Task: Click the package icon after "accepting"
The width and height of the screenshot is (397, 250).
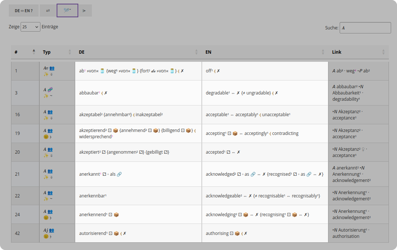Action: (235, 133)
